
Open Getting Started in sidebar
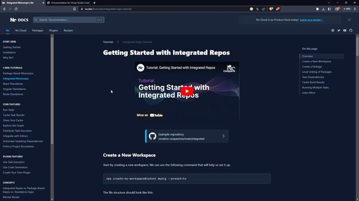12,47
